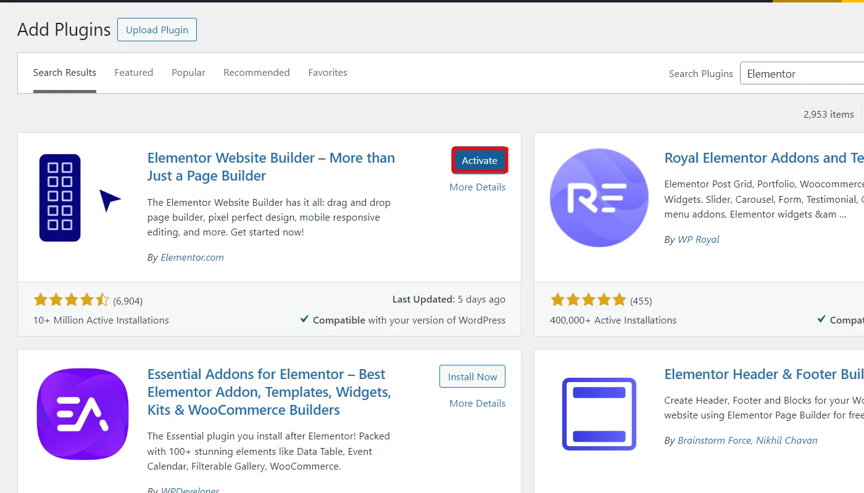
Task: Click the "2,953 items" count text
Action: click(829, 114)
